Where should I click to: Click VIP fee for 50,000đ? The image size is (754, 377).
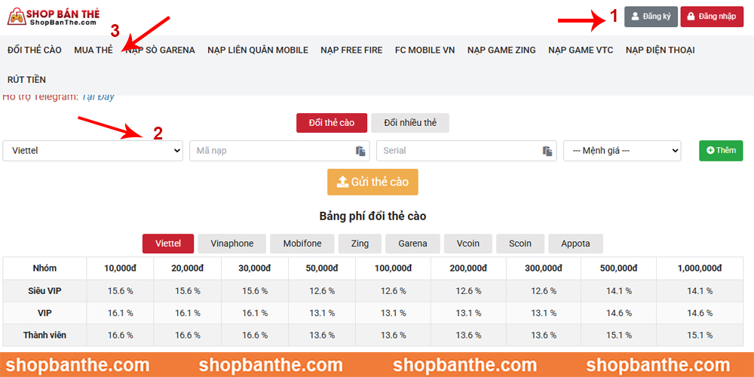[x=322, y=313]
